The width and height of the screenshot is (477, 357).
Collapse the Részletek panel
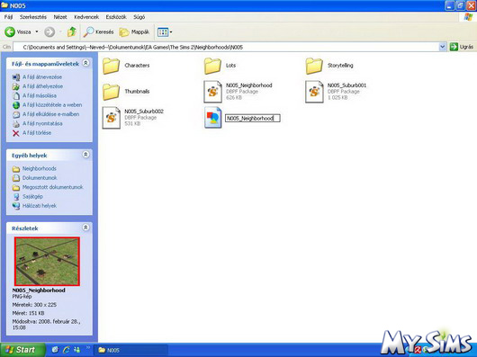pyautogui.click(x=85, y=228)
